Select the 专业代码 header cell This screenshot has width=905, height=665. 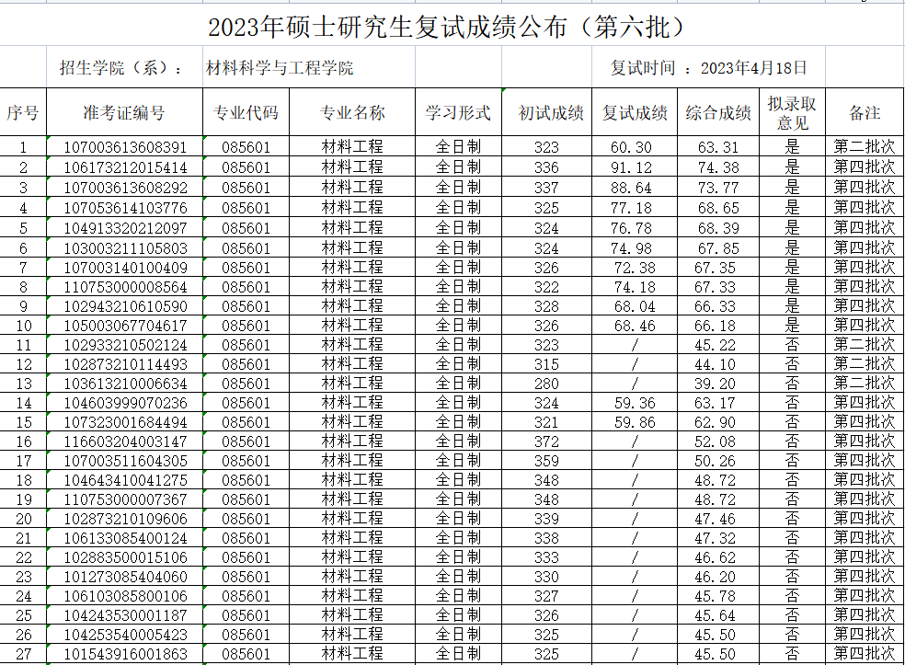[246, 113]
